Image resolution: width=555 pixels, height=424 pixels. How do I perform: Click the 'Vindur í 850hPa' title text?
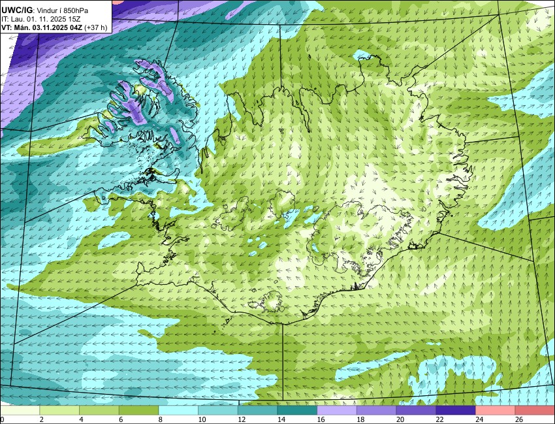pos(63,10)
